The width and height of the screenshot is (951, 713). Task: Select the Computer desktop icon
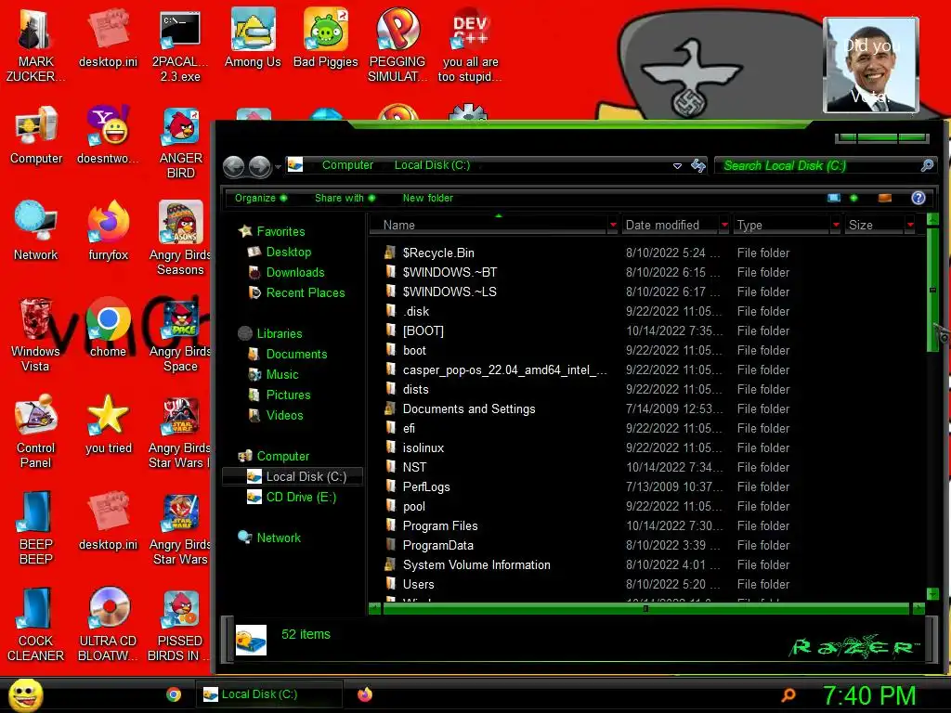[36, 135]
